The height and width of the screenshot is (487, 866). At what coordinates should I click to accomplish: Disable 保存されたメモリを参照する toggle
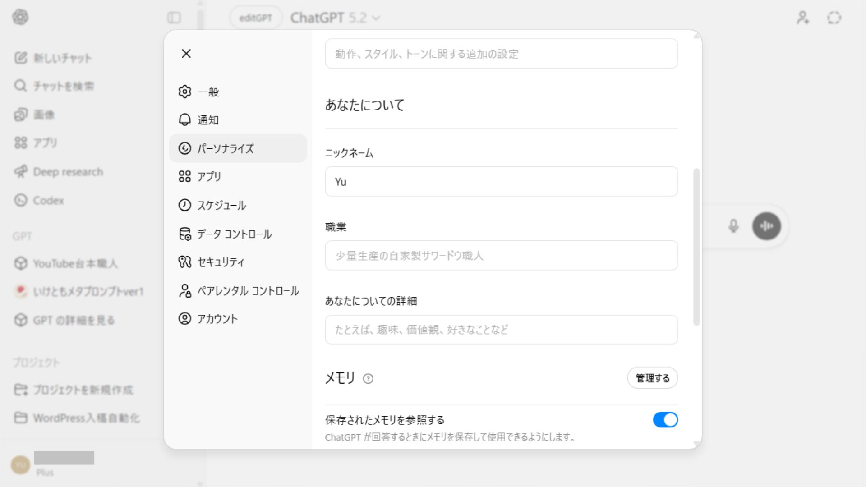pos(666,420)
